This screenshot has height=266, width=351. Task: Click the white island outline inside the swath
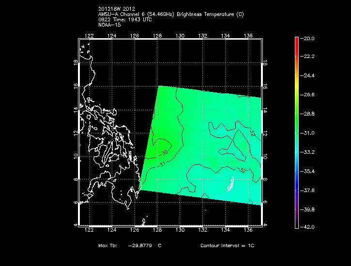tap(230, 184)
